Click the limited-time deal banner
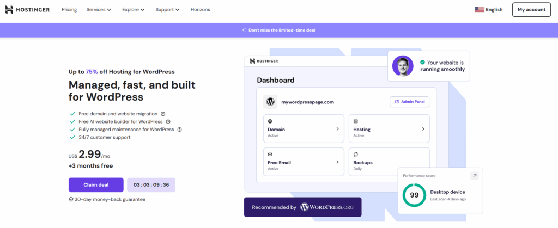This screenshot has width=558, height=228. (279, 30)
